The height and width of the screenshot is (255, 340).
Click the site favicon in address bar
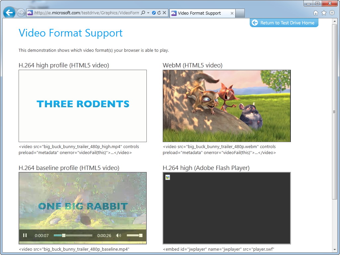click(30, 13)
